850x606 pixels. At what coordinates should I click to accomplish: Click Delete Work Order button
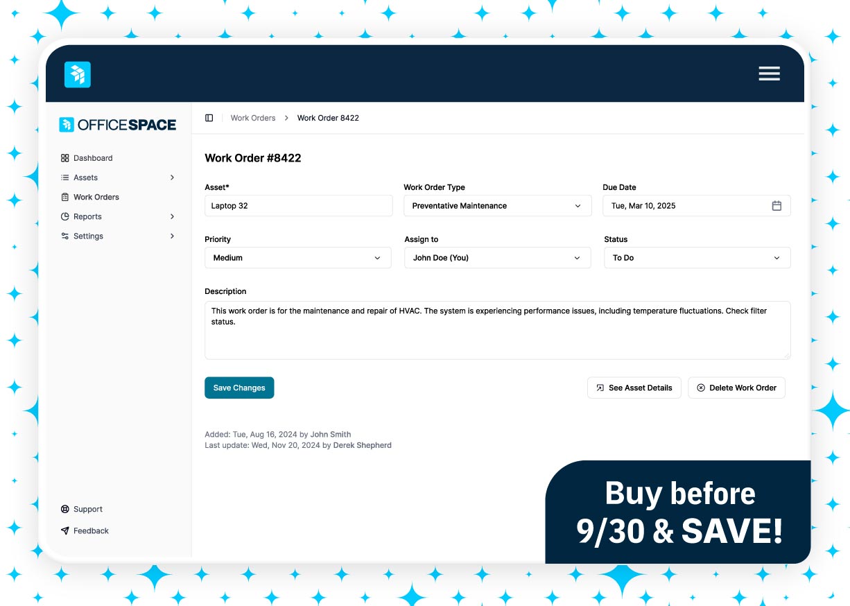click(x=736, y=388)
